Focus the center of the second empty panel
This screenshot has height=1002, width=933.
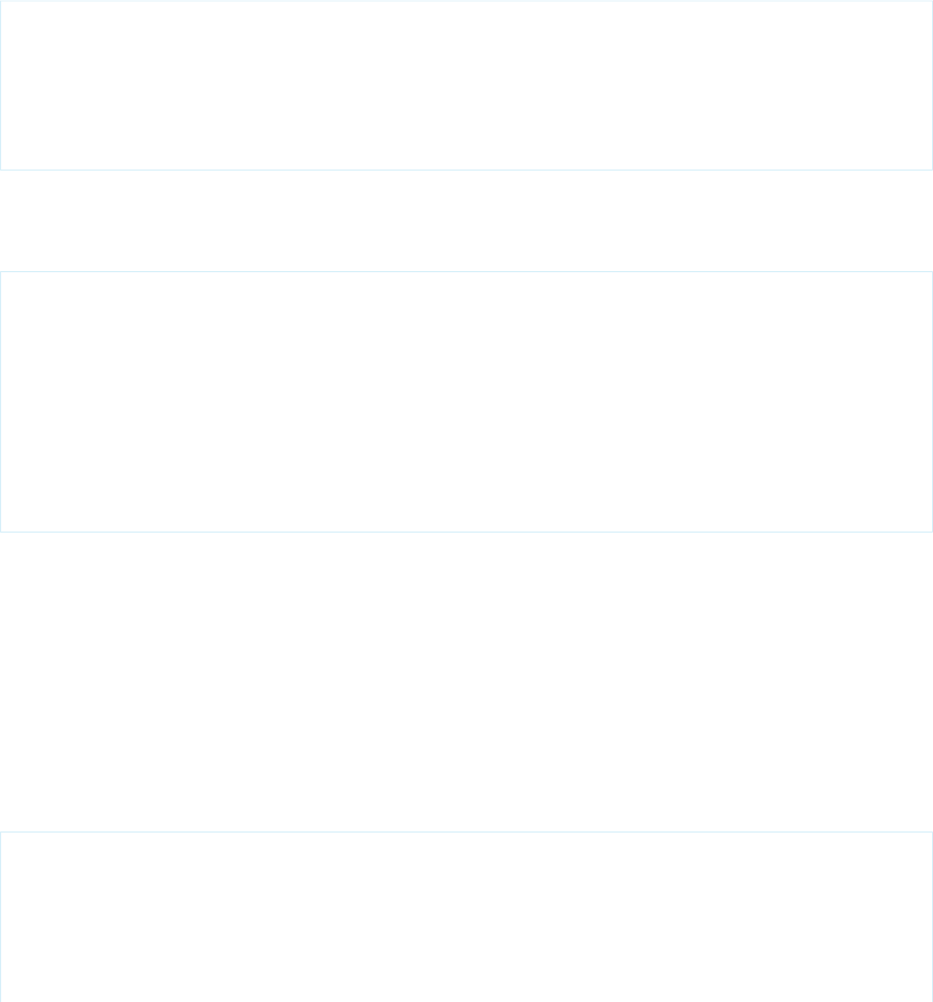pos(466,401)
